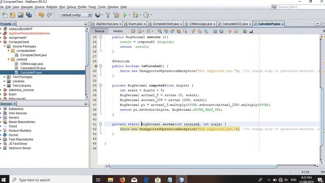
Task: Collapse the contract package node
Action: [x=9, y=59]
